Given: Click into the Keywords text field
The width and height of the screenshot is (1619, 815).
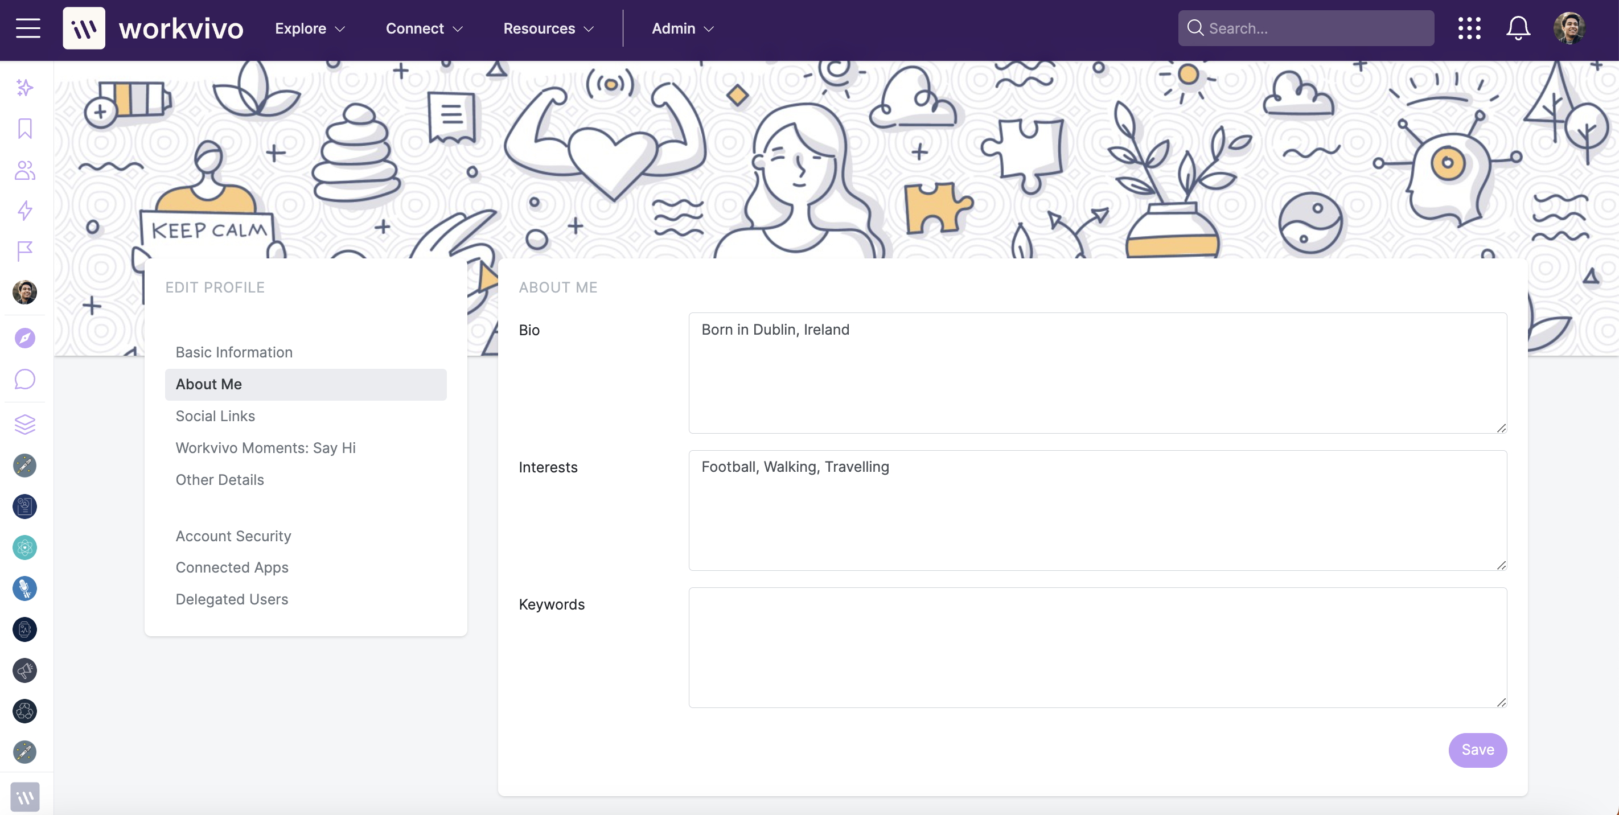Looking at the screenshot, I should coord(1097,647).
